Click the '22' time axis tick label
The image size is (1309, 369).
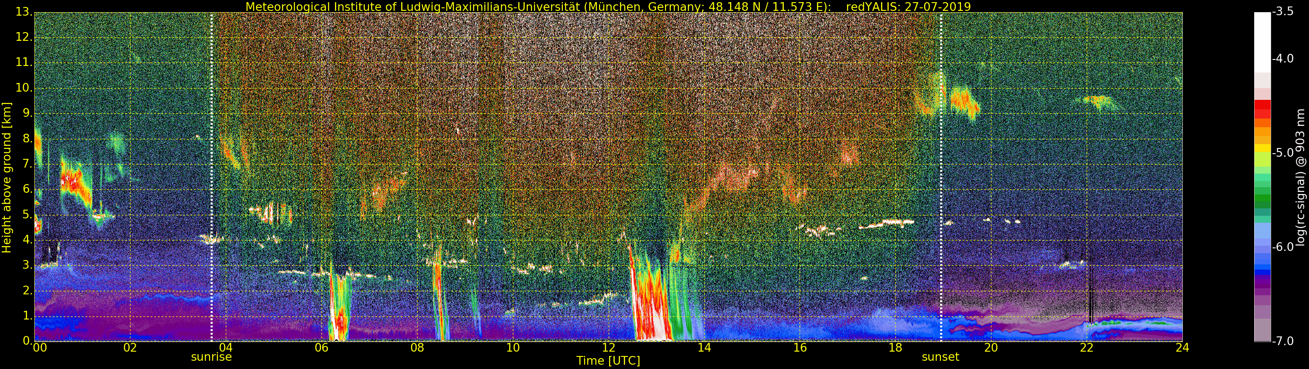1087,348
